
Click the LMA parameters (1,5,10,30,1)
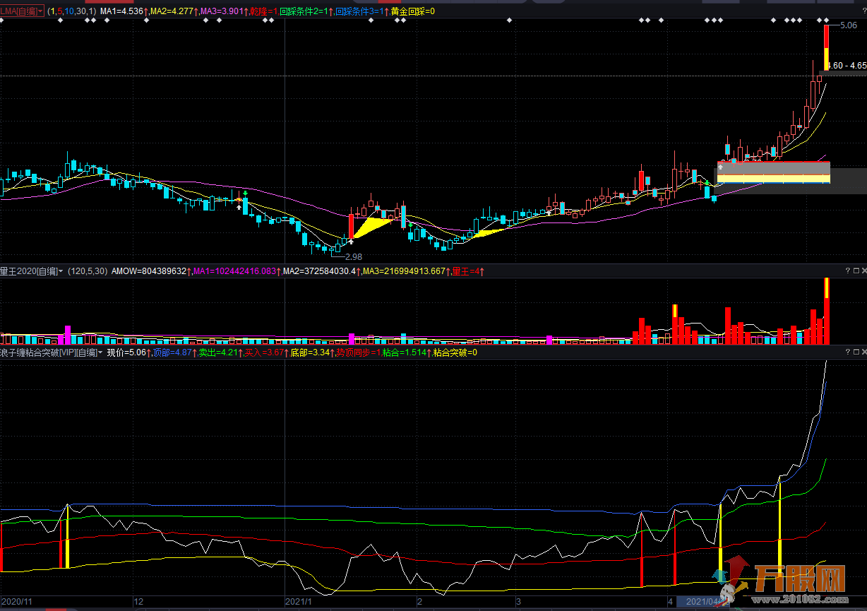pos(72,11)
